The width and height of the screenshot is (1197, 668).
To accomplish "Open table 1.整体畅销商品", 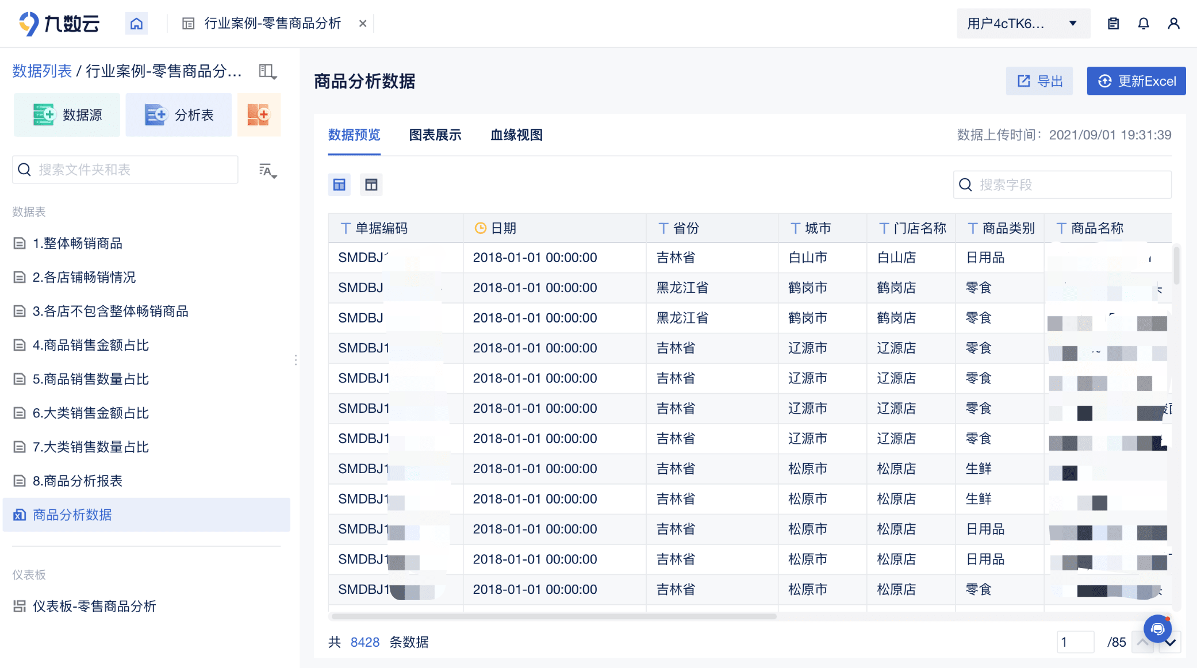I will 77,243.
